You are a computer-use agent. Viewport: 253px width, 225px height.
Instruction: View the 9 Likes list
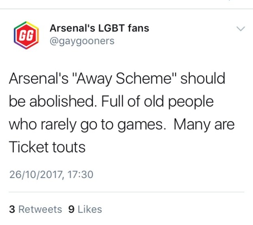(x=85, y=209)
